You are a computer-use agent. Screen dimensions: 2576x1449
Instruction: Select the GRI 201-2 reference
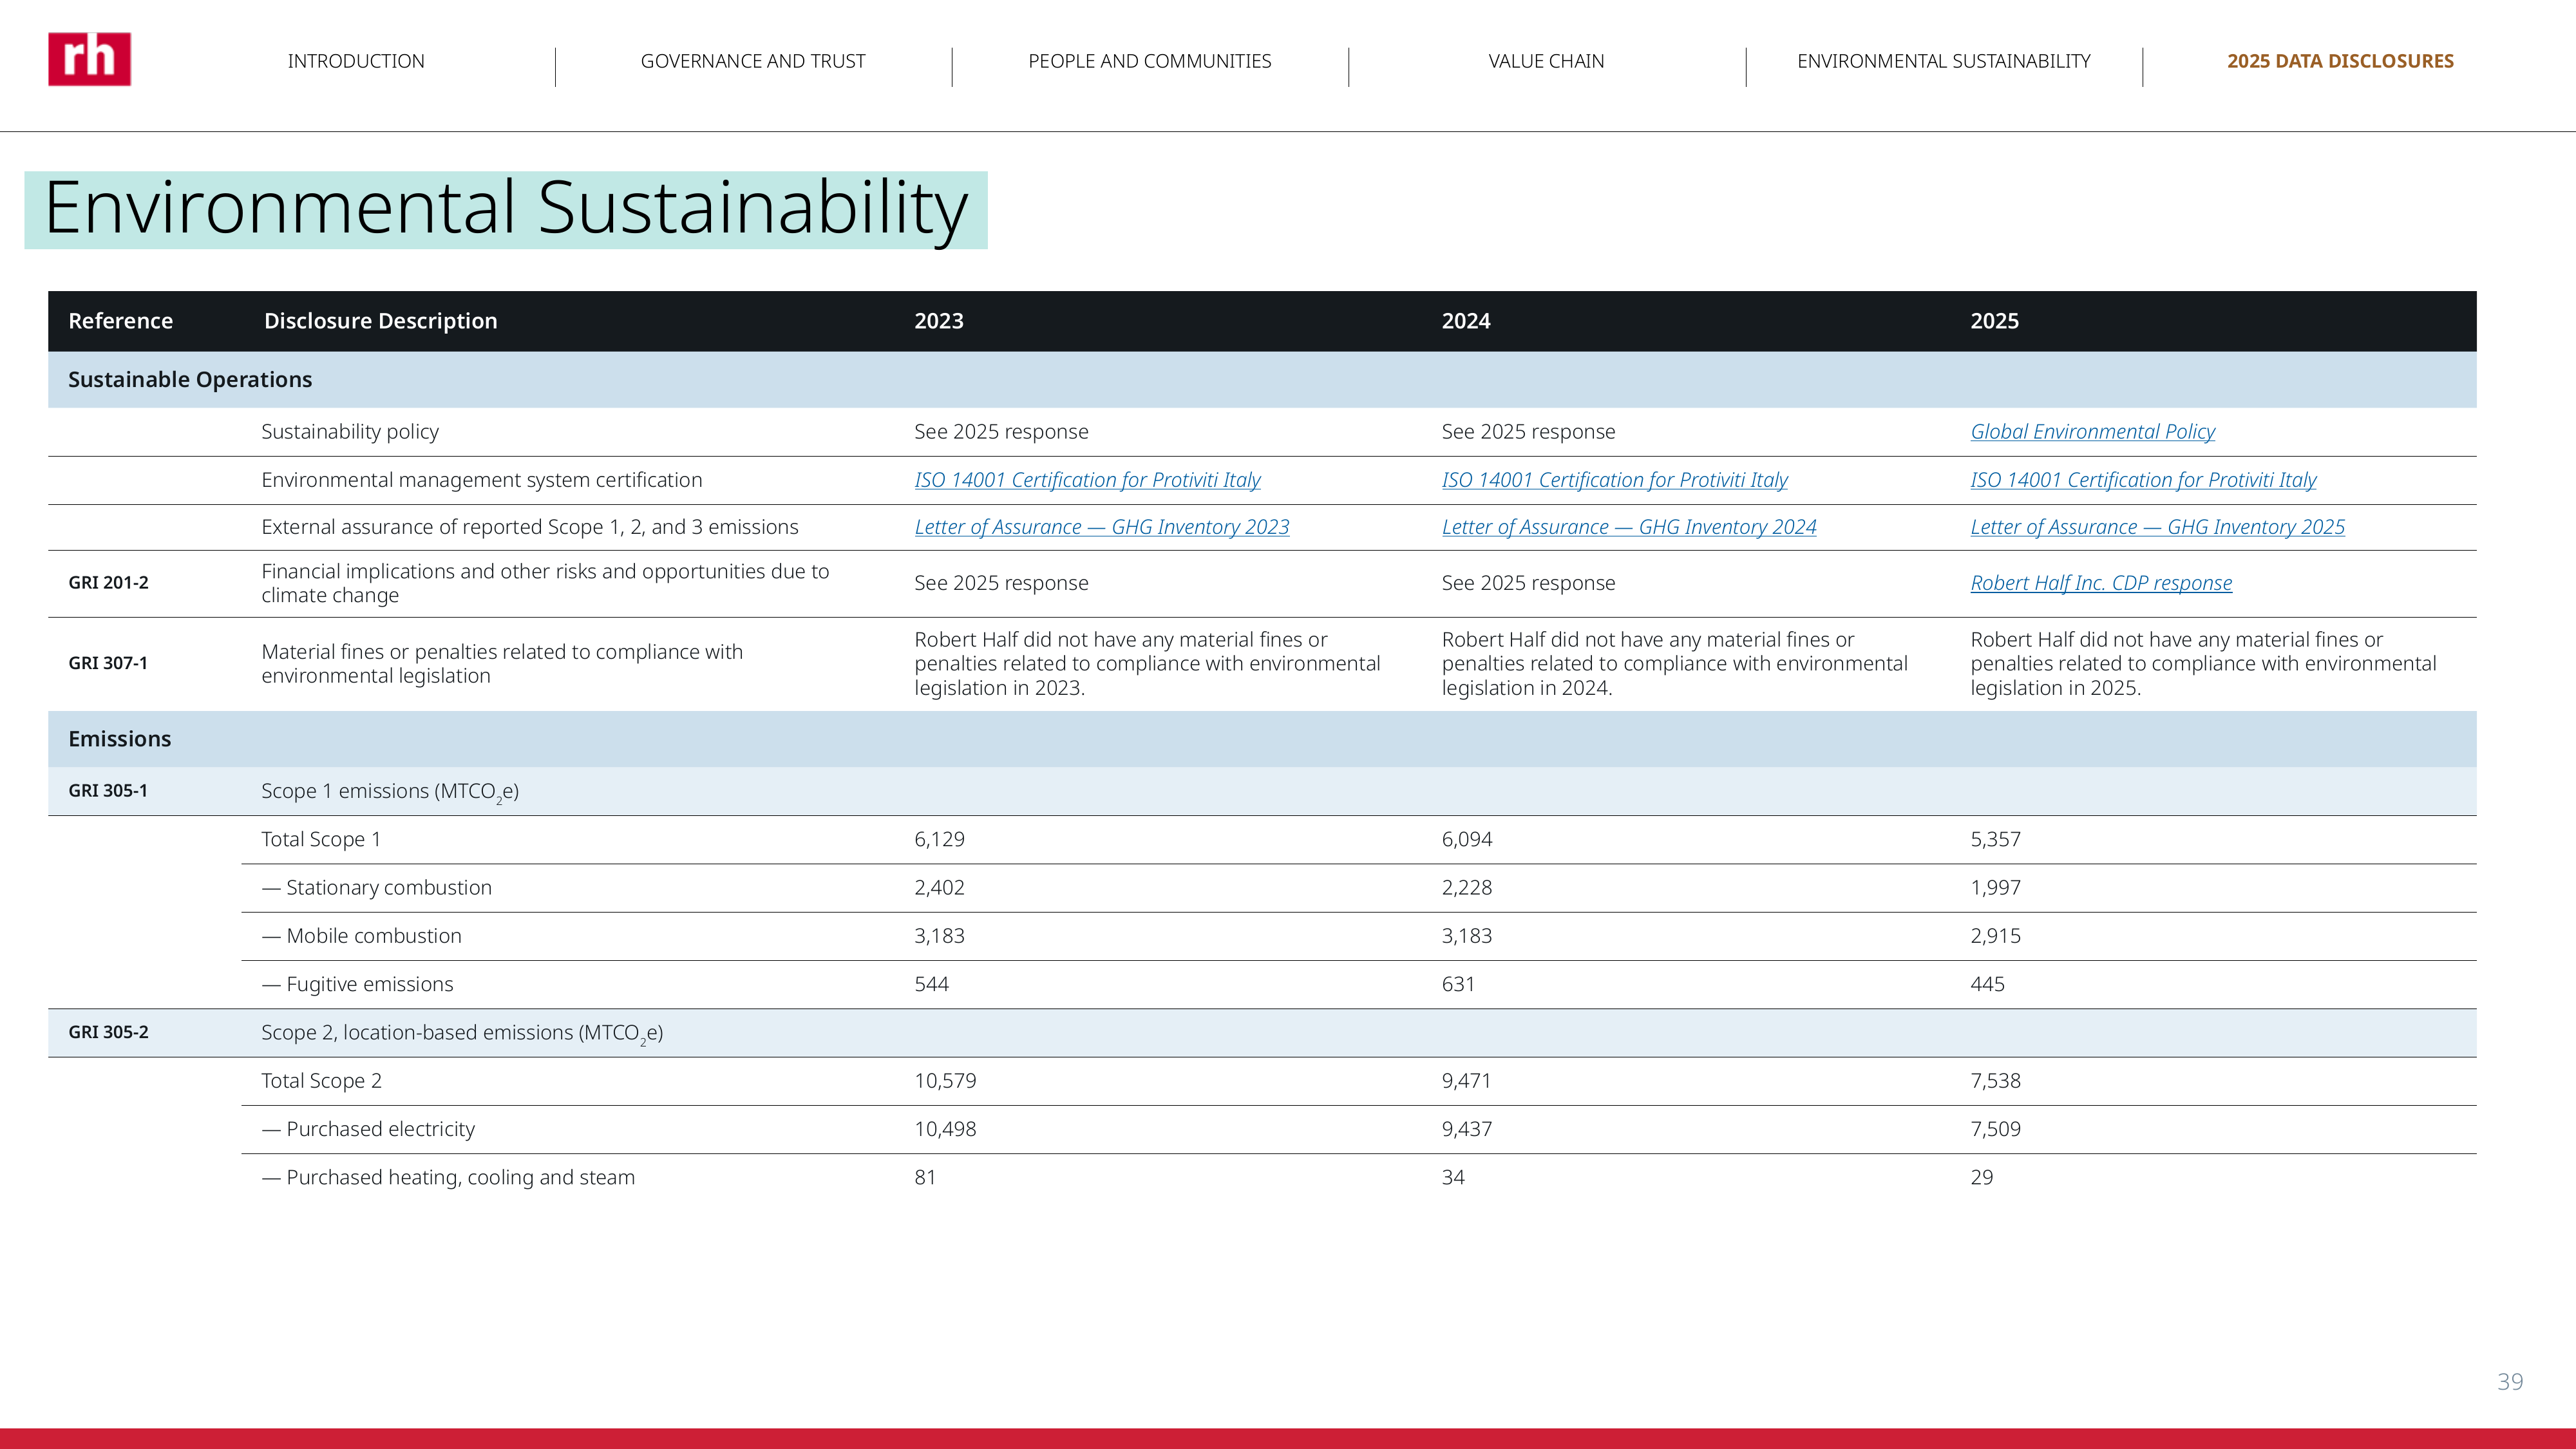[108, 583]
